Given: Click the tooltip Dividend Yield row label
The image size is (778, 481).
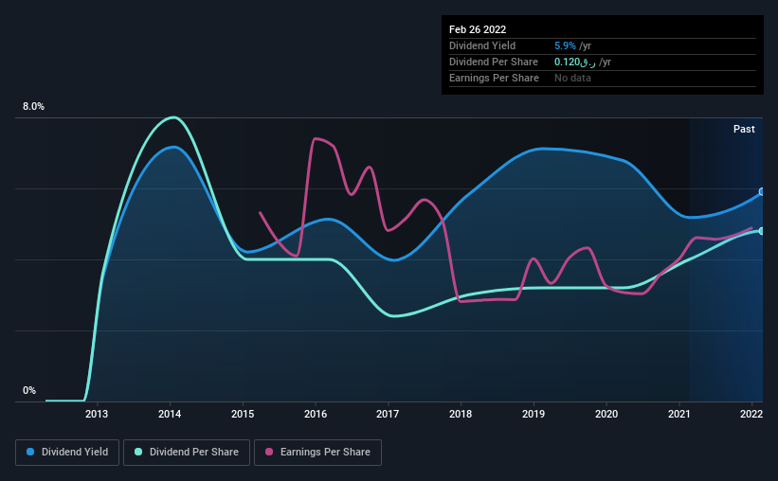Looking at the screenshot, I should (482, 45).
